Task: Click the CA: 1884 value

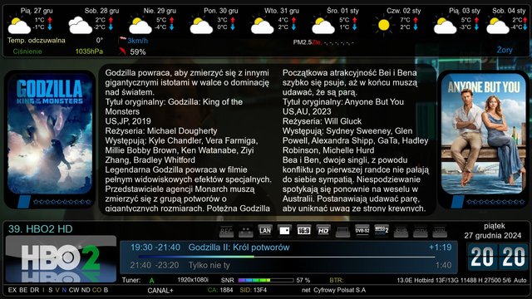Action: 220,290
